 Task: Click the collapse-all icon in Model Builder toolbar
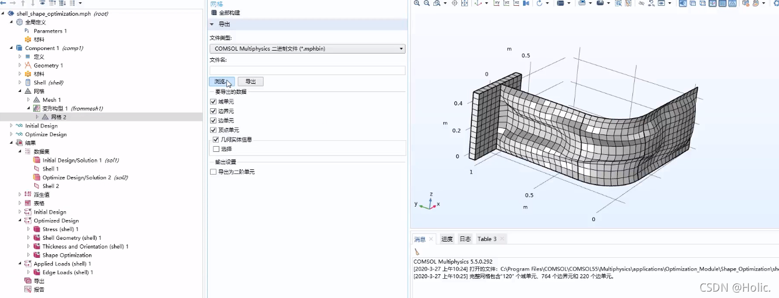point(52,3)
